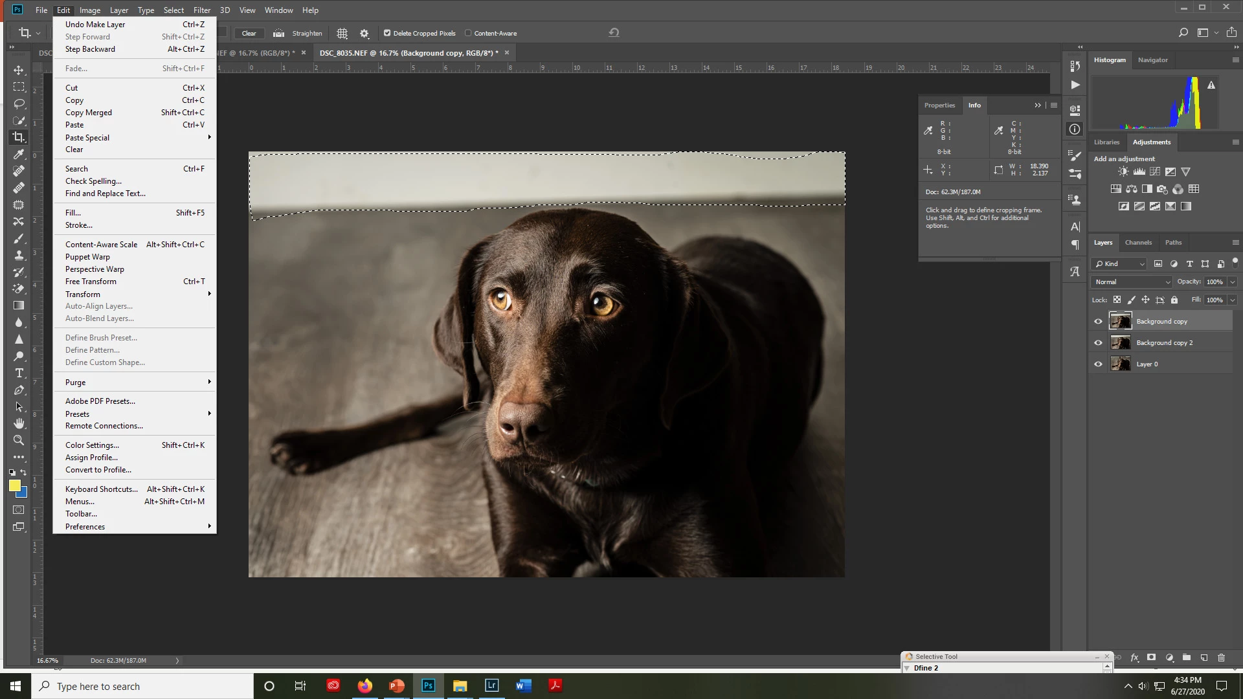Hide the Background copy 2 layer

1098,343
